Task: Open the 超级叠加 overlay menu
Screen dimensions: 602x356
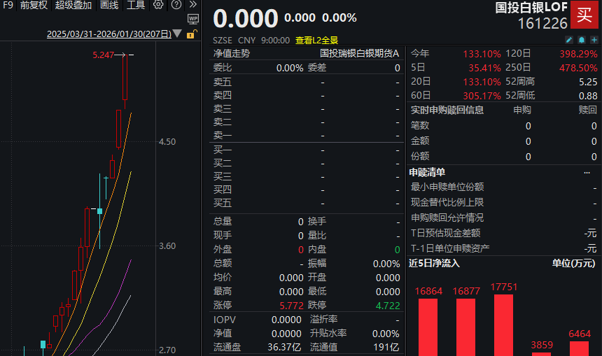Action: pos(73,5)
